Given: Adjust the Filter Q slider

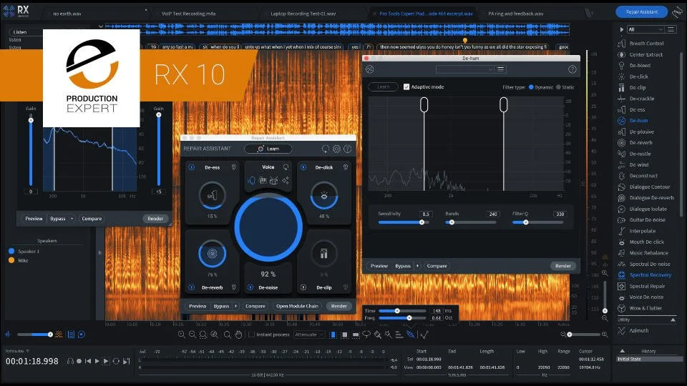Looking at the screenshot, I should [538, 222].
